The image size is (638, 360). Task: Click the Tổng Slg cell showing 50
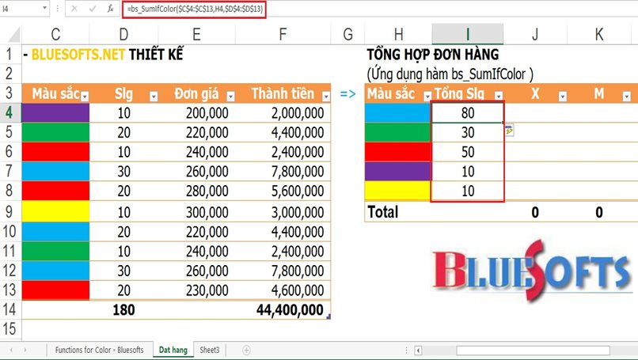468,152
